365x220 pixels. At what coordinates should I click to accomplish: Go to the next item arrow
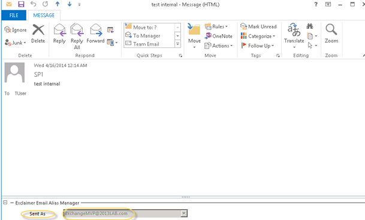(x=70, y=4)
